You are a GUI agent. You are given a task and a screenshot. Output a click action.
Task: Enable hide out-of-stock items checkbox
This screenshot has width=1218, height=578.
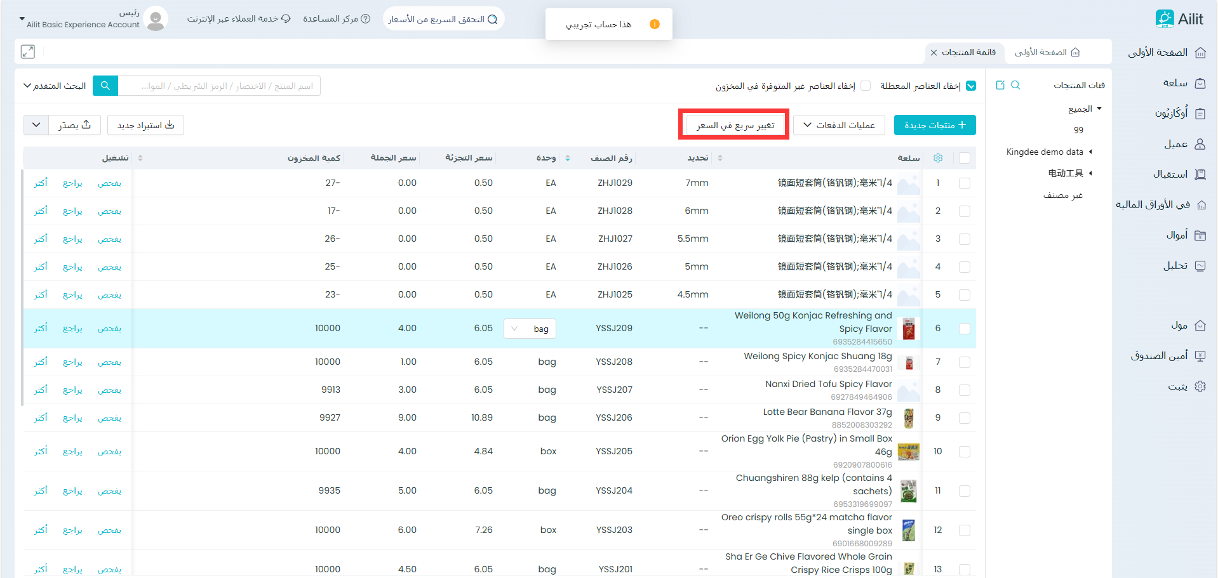pos(866,86)
